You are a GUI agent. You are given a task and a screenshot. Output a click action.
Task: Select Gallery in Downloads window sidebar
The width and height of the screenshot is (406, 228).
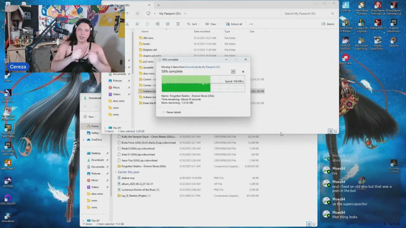(95, 133)
